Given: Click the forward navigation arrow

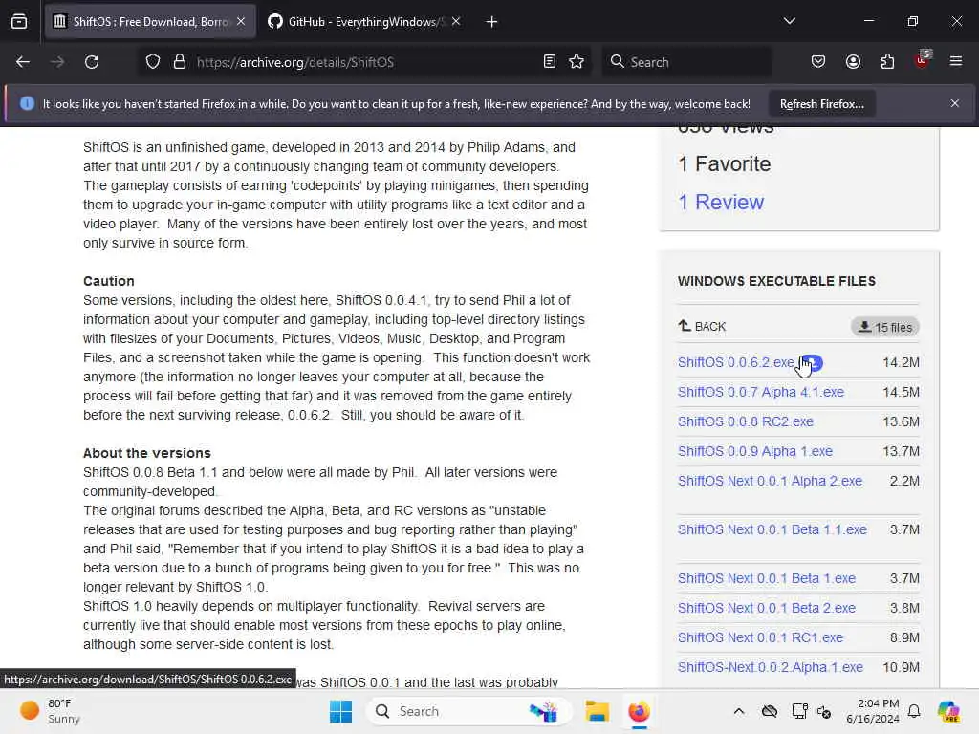Looking at the screenshot, I should tap(57, 62).
